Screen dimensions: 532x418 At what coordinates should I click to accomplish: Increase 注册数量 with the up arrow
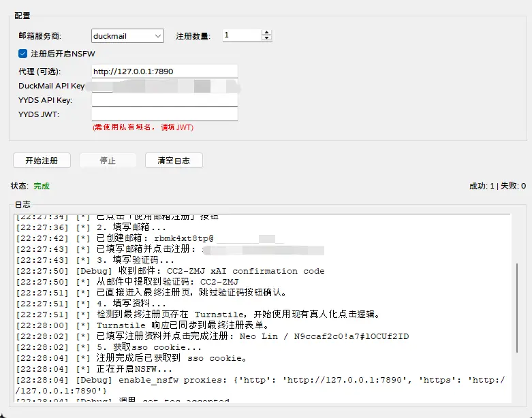[x=266, y=33]
